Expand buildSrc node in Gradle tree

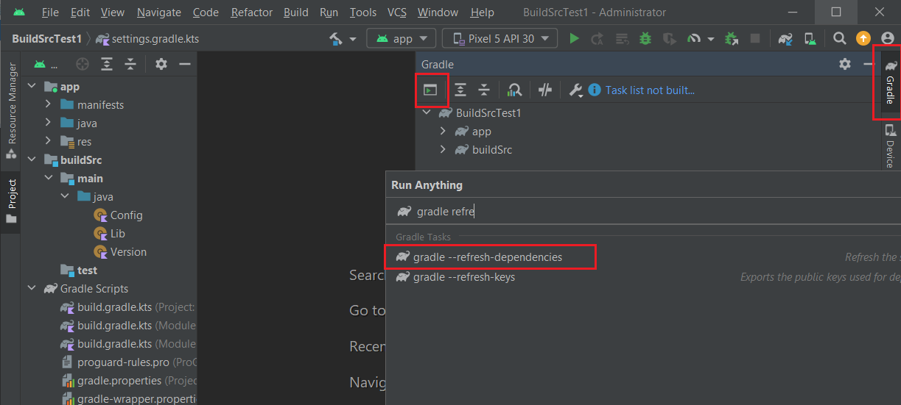[x=443, y=149]
